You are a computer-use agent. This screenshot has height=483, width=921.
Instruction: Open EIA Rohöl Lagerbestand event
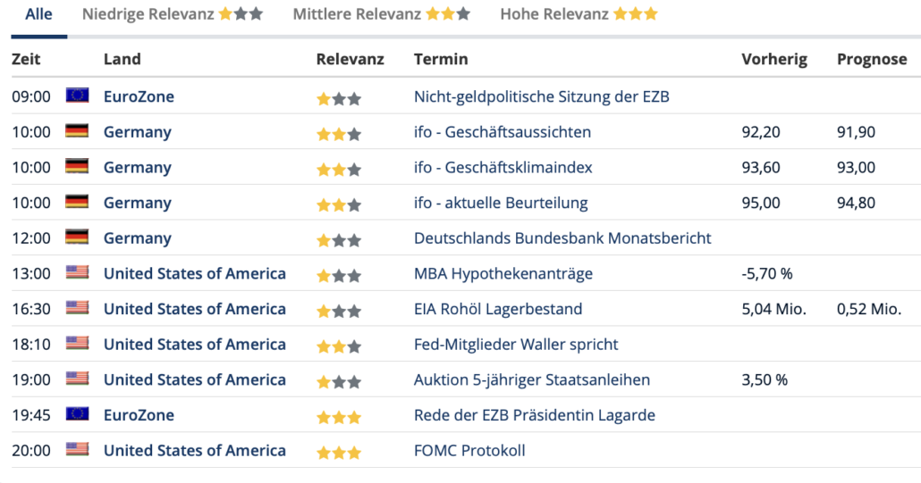[498, 309]
